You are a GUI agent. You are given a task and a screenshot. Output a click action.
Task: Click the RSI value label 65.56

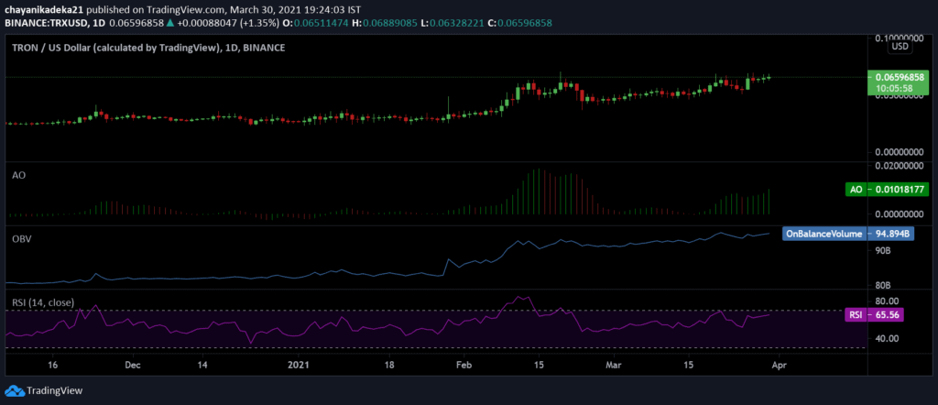click(874, 314)
